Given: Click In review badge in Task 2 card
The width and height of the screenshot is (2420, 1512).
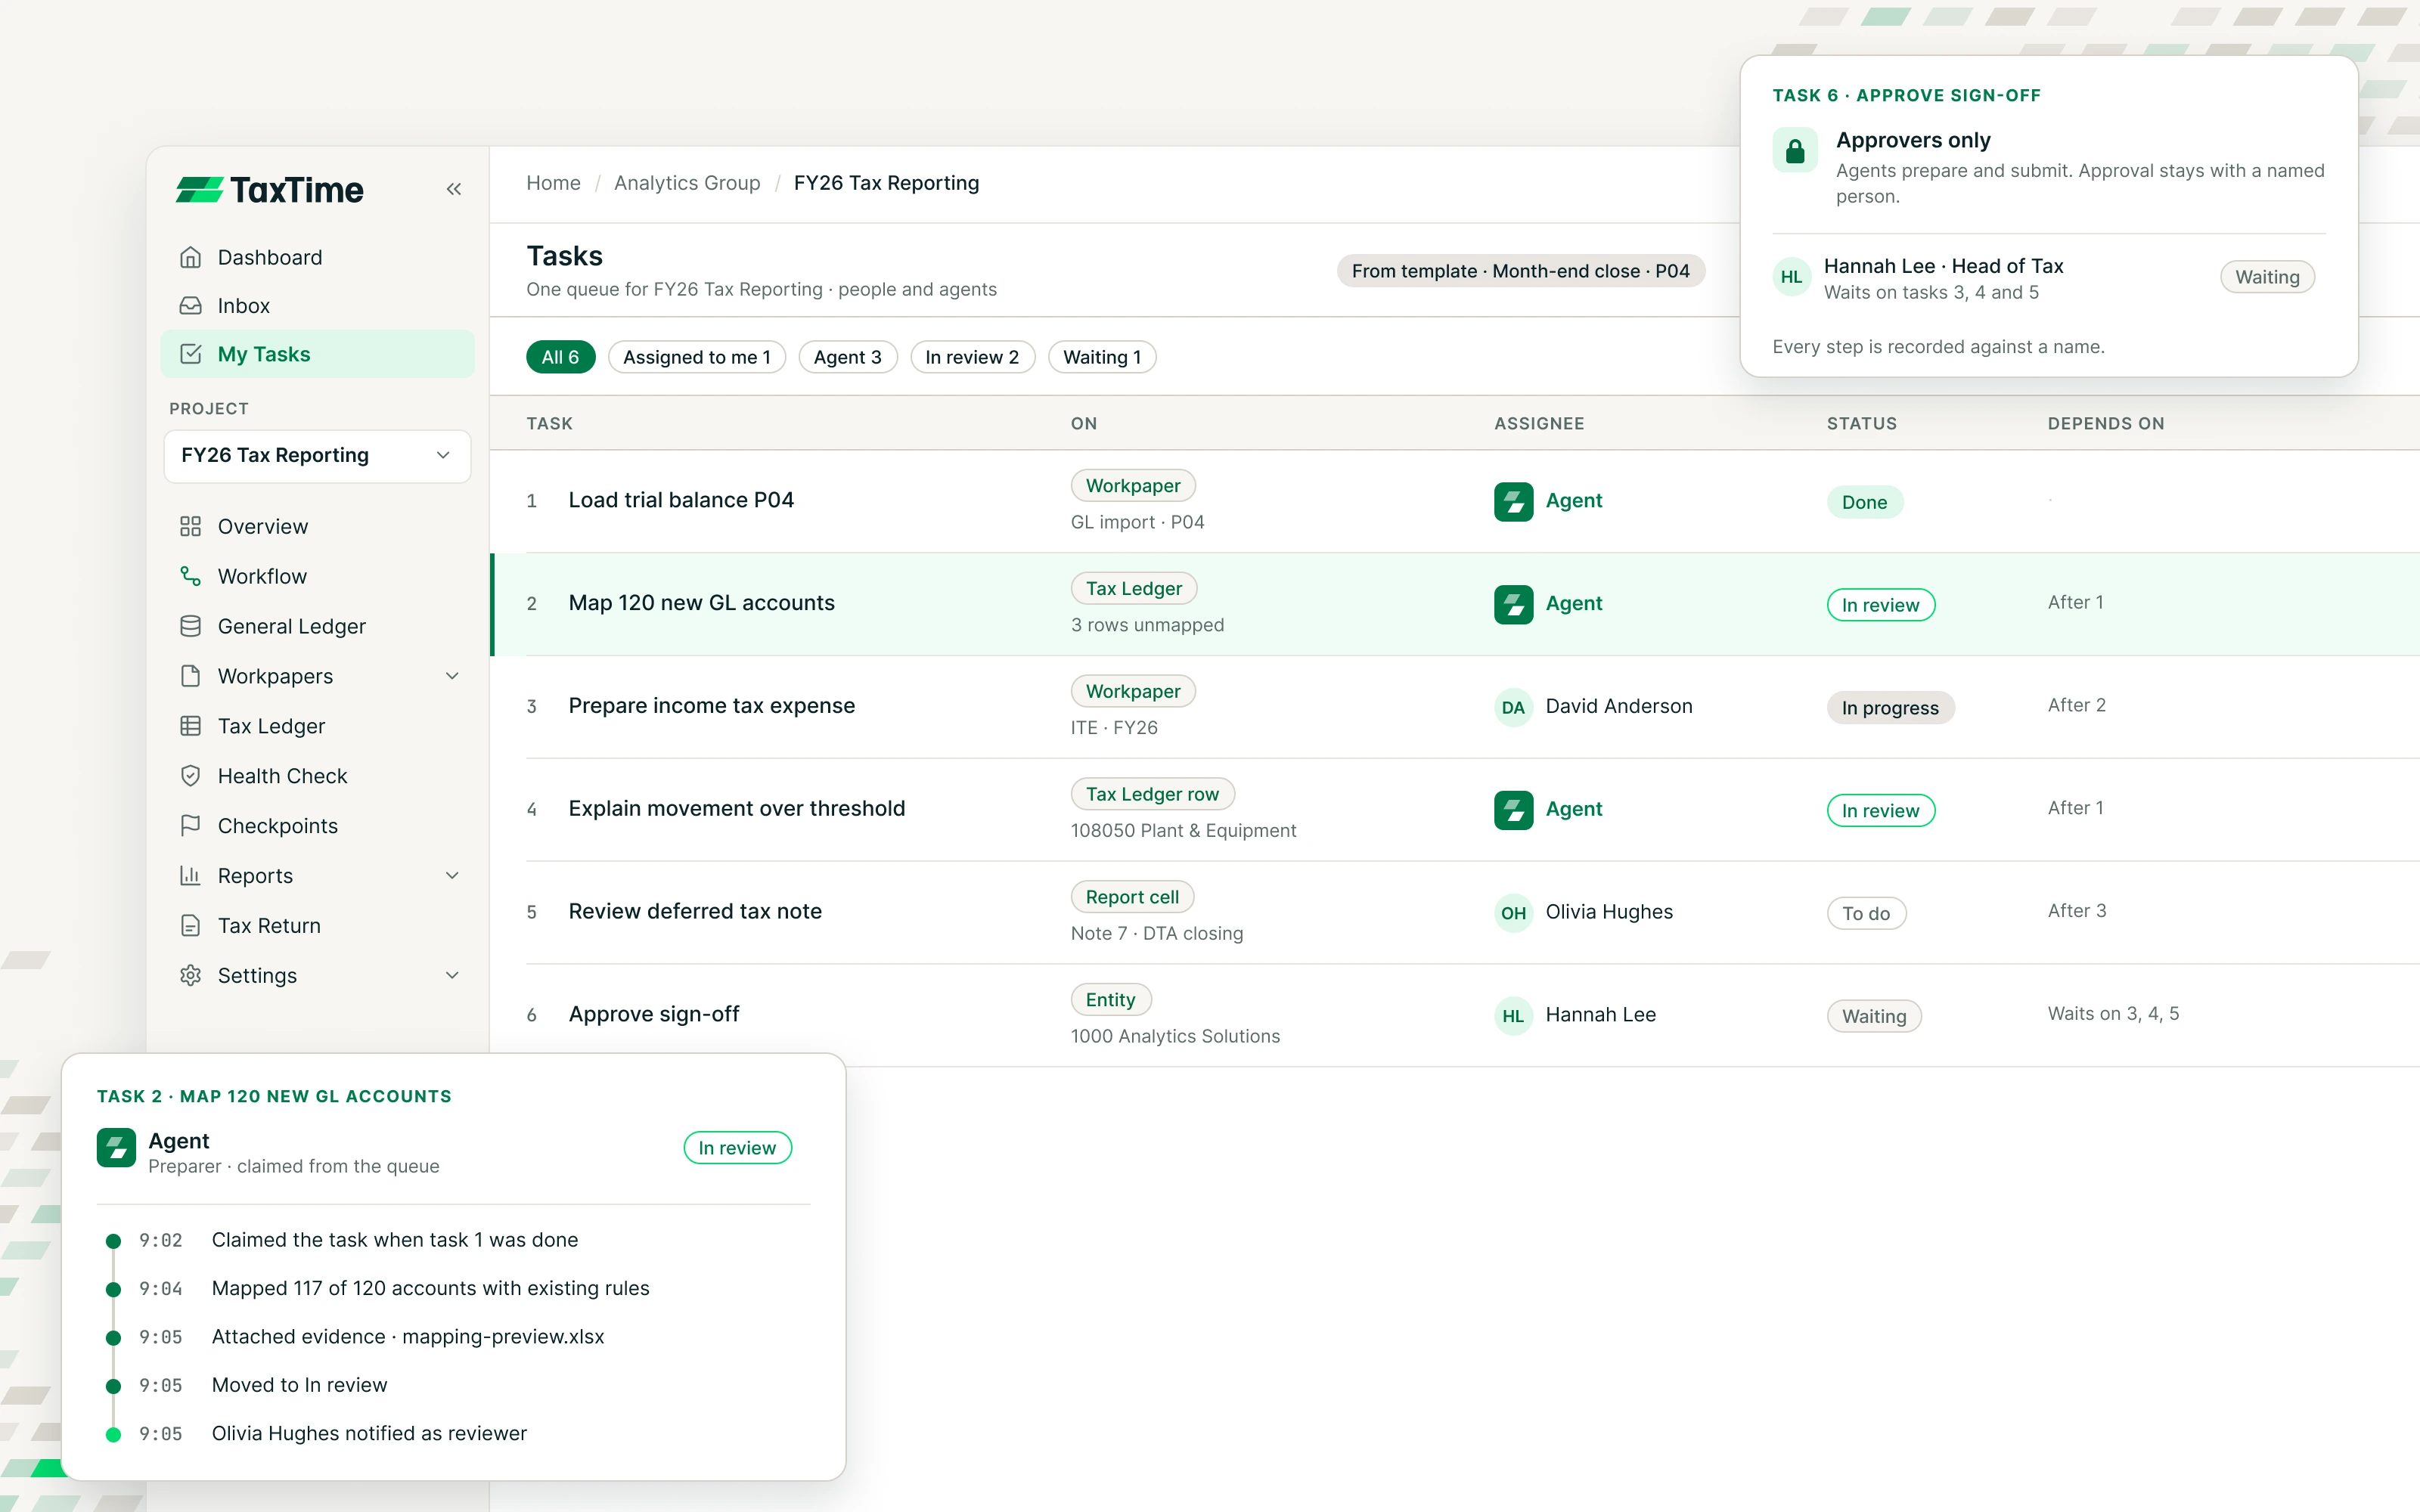Looking at the screenshot, I should [737, 1149].
